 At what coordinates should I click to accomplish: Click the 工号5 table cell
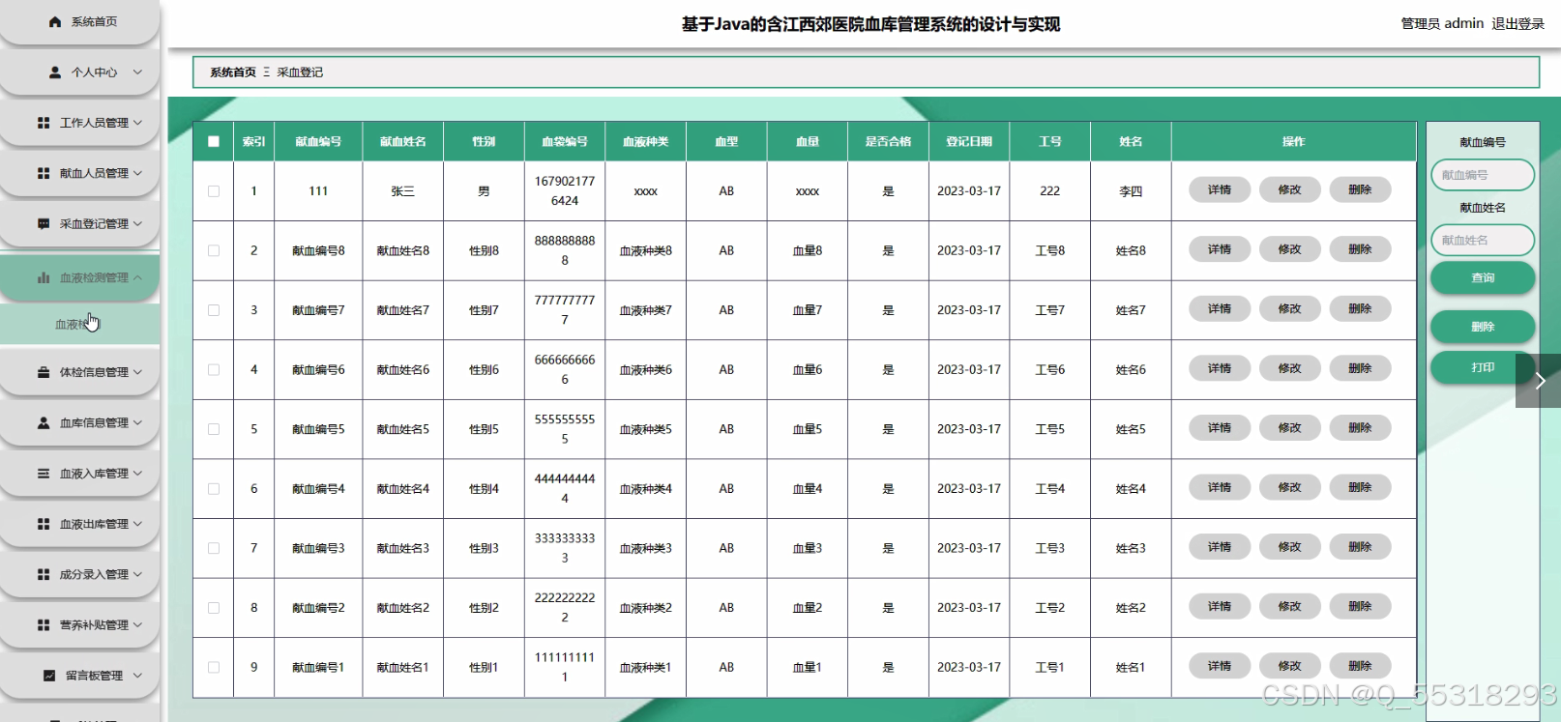click(1050, 429)
